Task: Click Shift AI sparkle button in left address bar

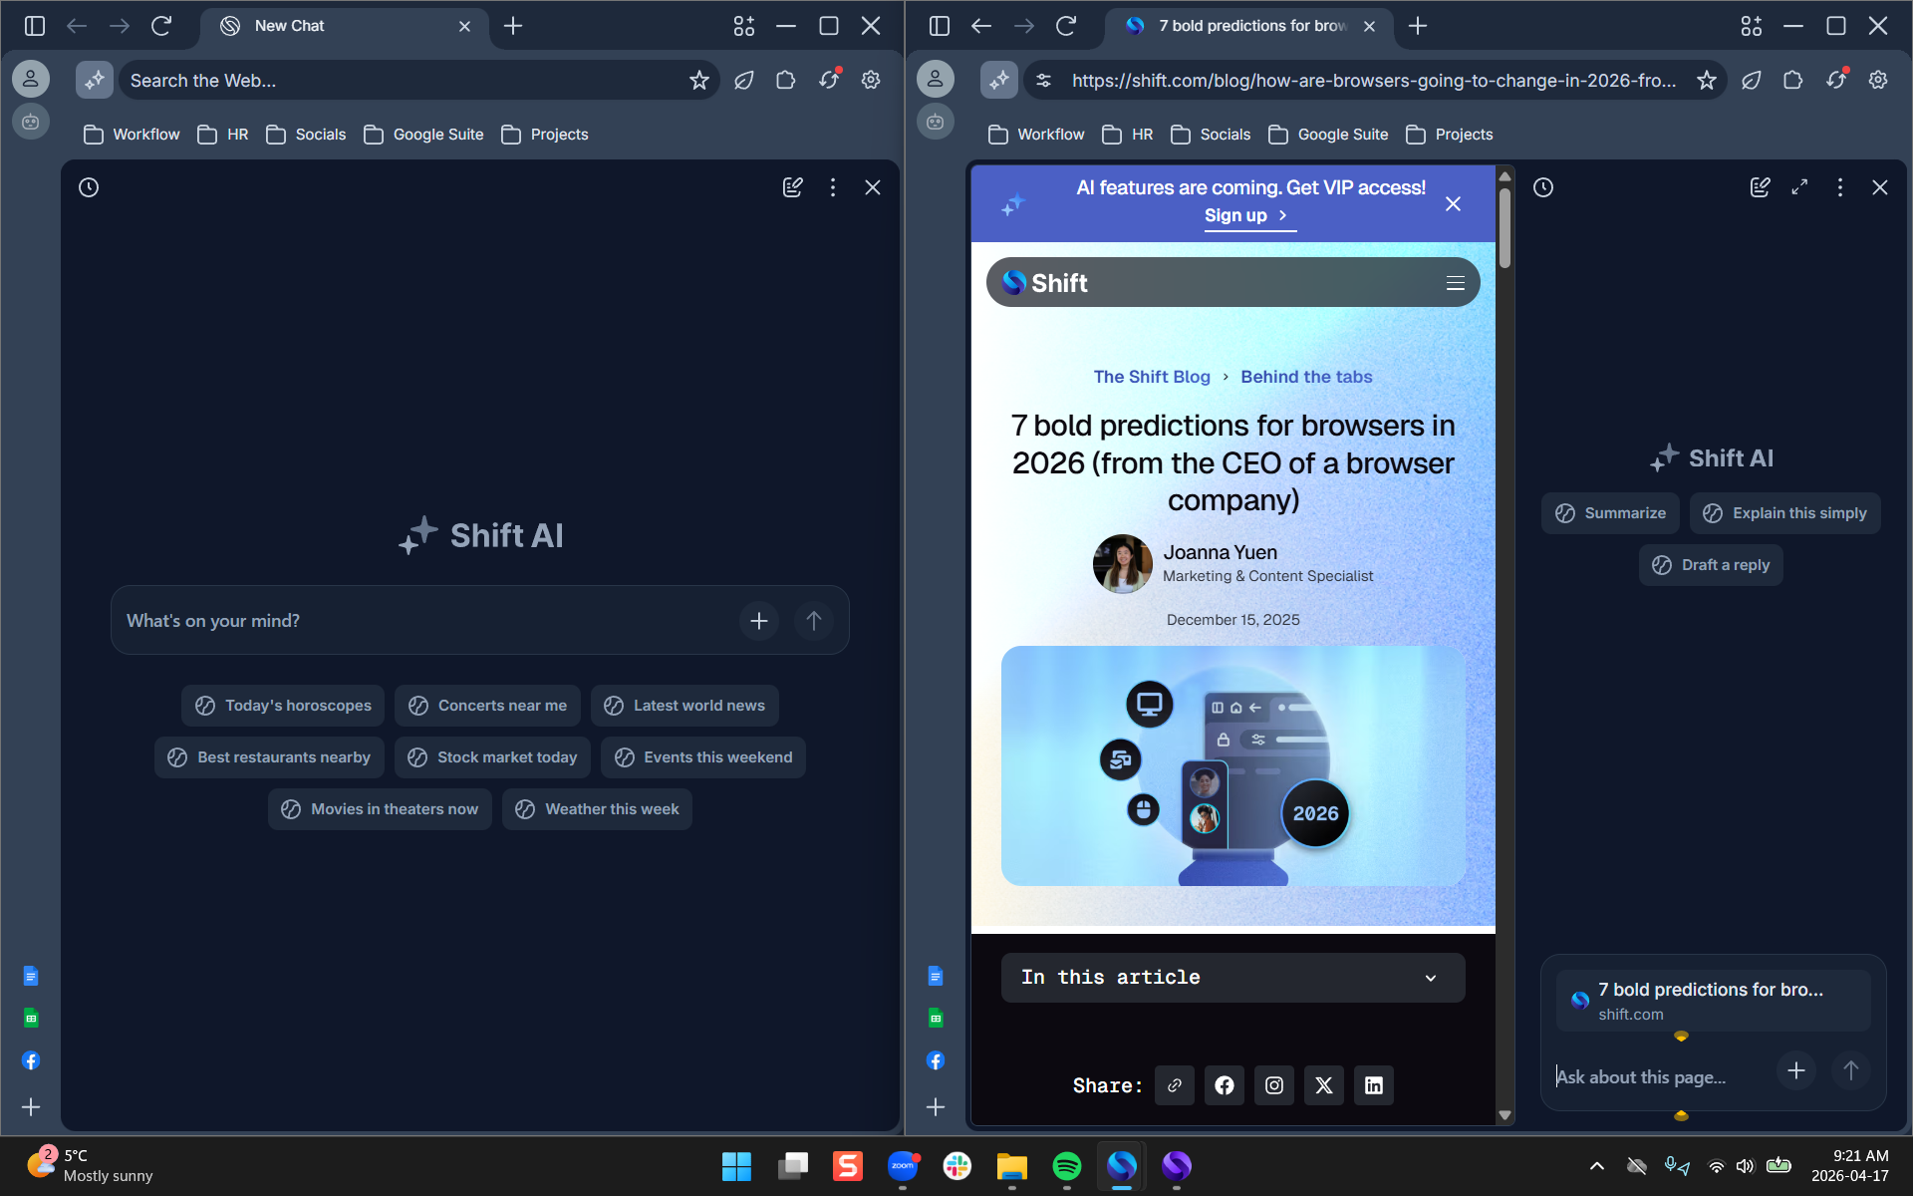Action: click(x=95, y=80)
